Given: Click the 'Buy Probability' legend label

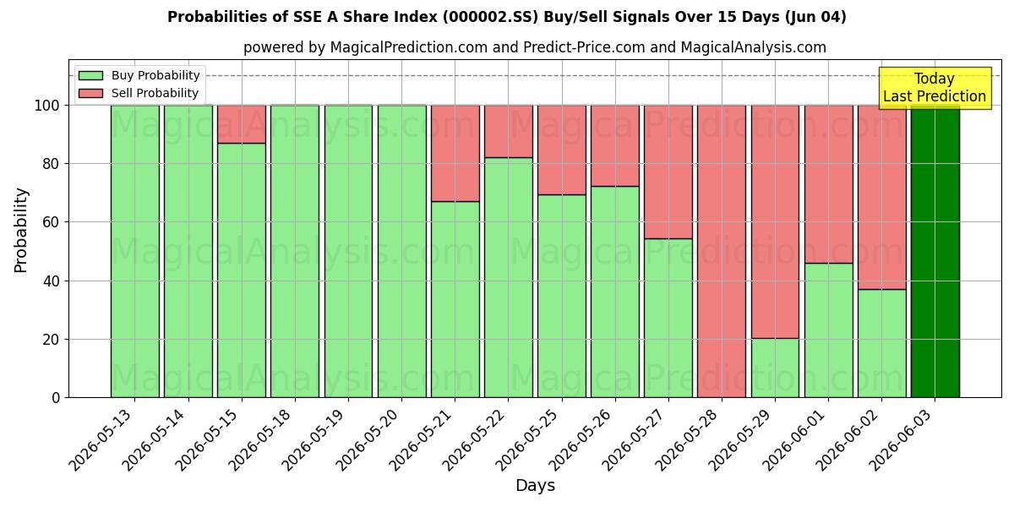Looking at the screenshot, I should (x=155, y=75).
